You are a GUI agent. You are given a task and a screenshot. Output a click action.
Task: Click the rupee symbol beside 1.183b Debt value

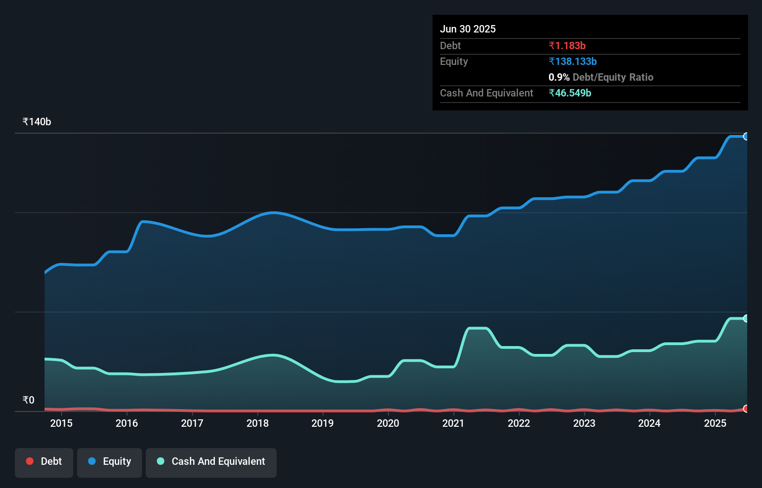pos(552,45)
